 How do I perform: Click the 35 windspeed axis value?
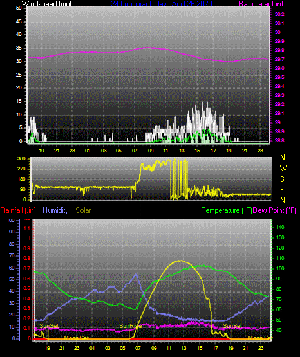point(19,48)
